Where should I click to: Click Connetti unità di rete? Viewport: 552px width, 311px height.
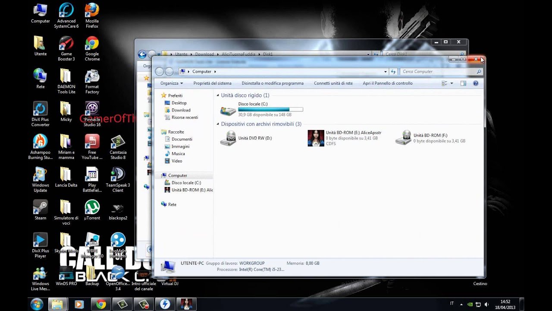coord(333,83)
